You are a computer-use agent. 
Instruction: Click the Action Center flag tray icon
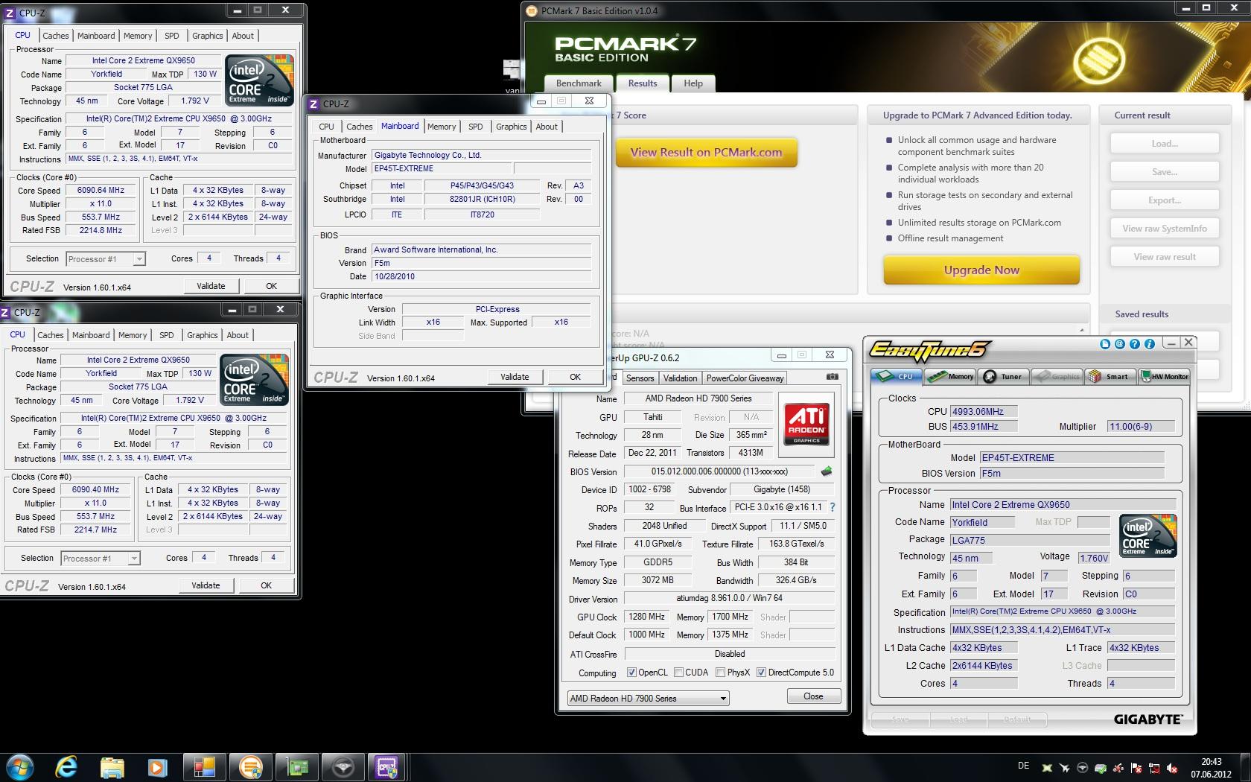[x=1137, y=767]
